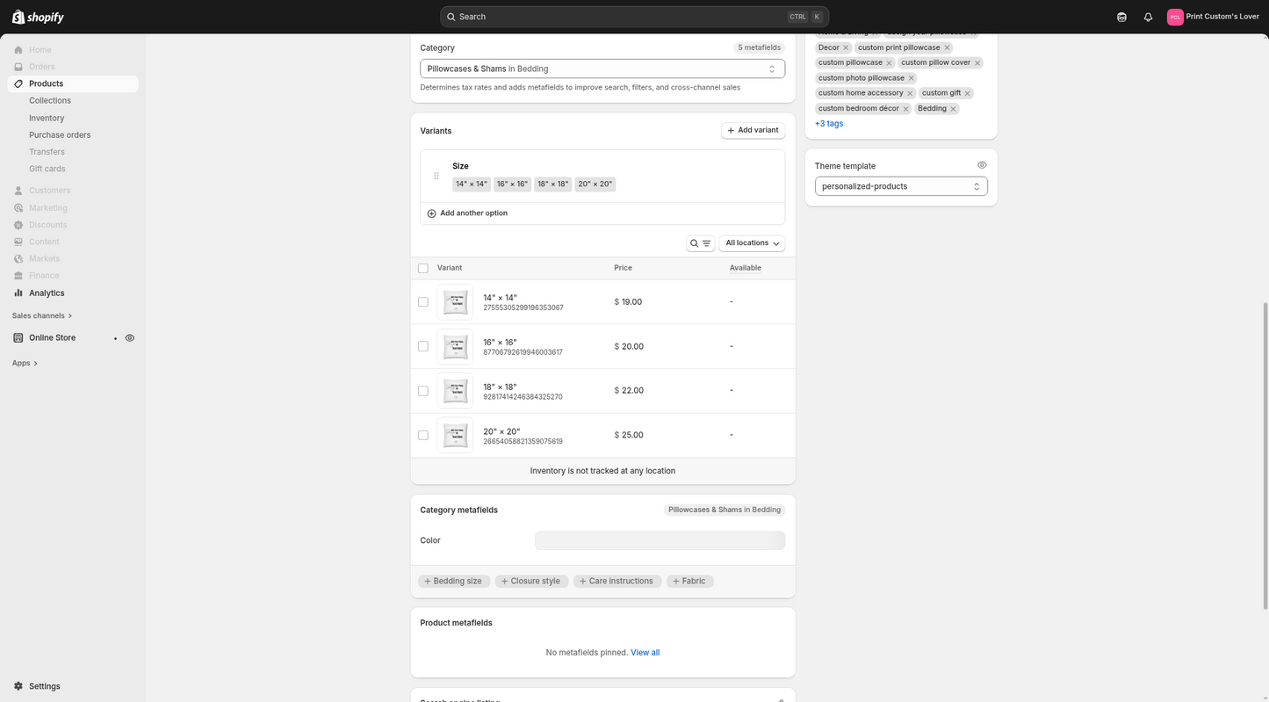Click the Customers icon in sidebar
1269x702 pixels.
point(18,191)
